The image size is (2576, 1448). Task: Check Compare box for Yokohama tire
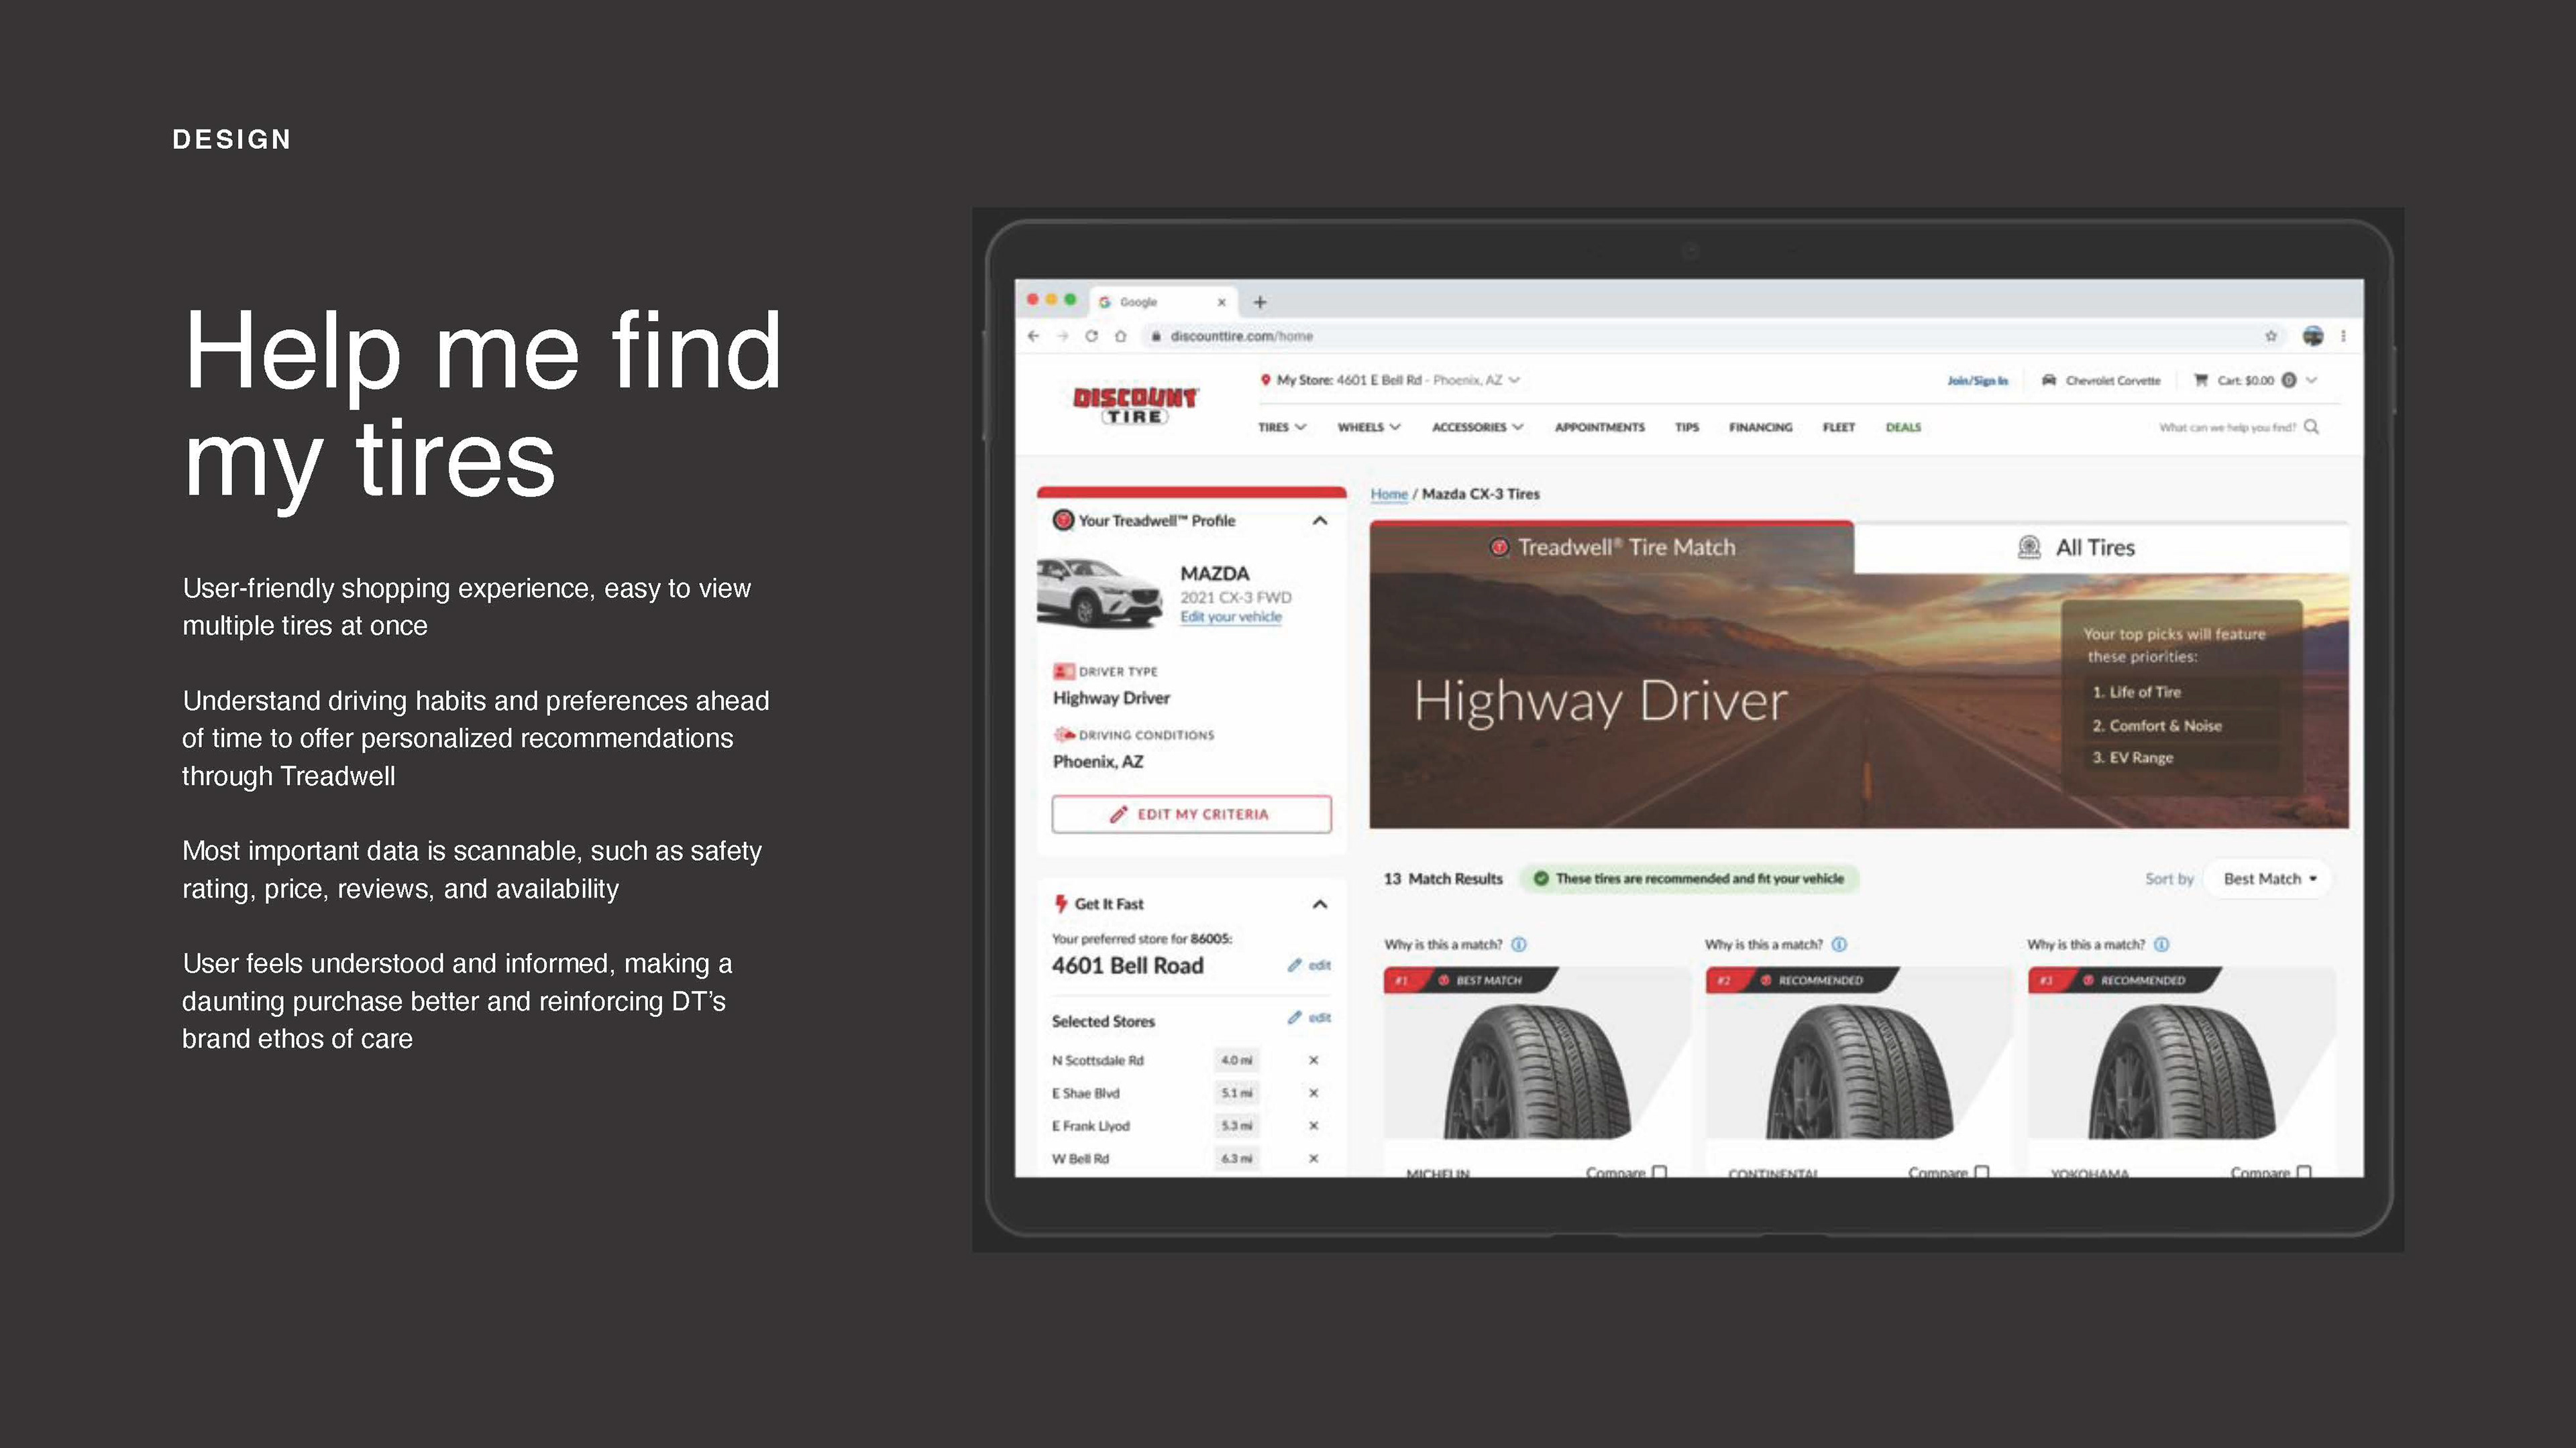tap(2304, 1171)
